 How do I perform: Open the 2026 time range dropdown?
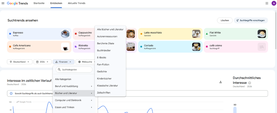(42, 62)
